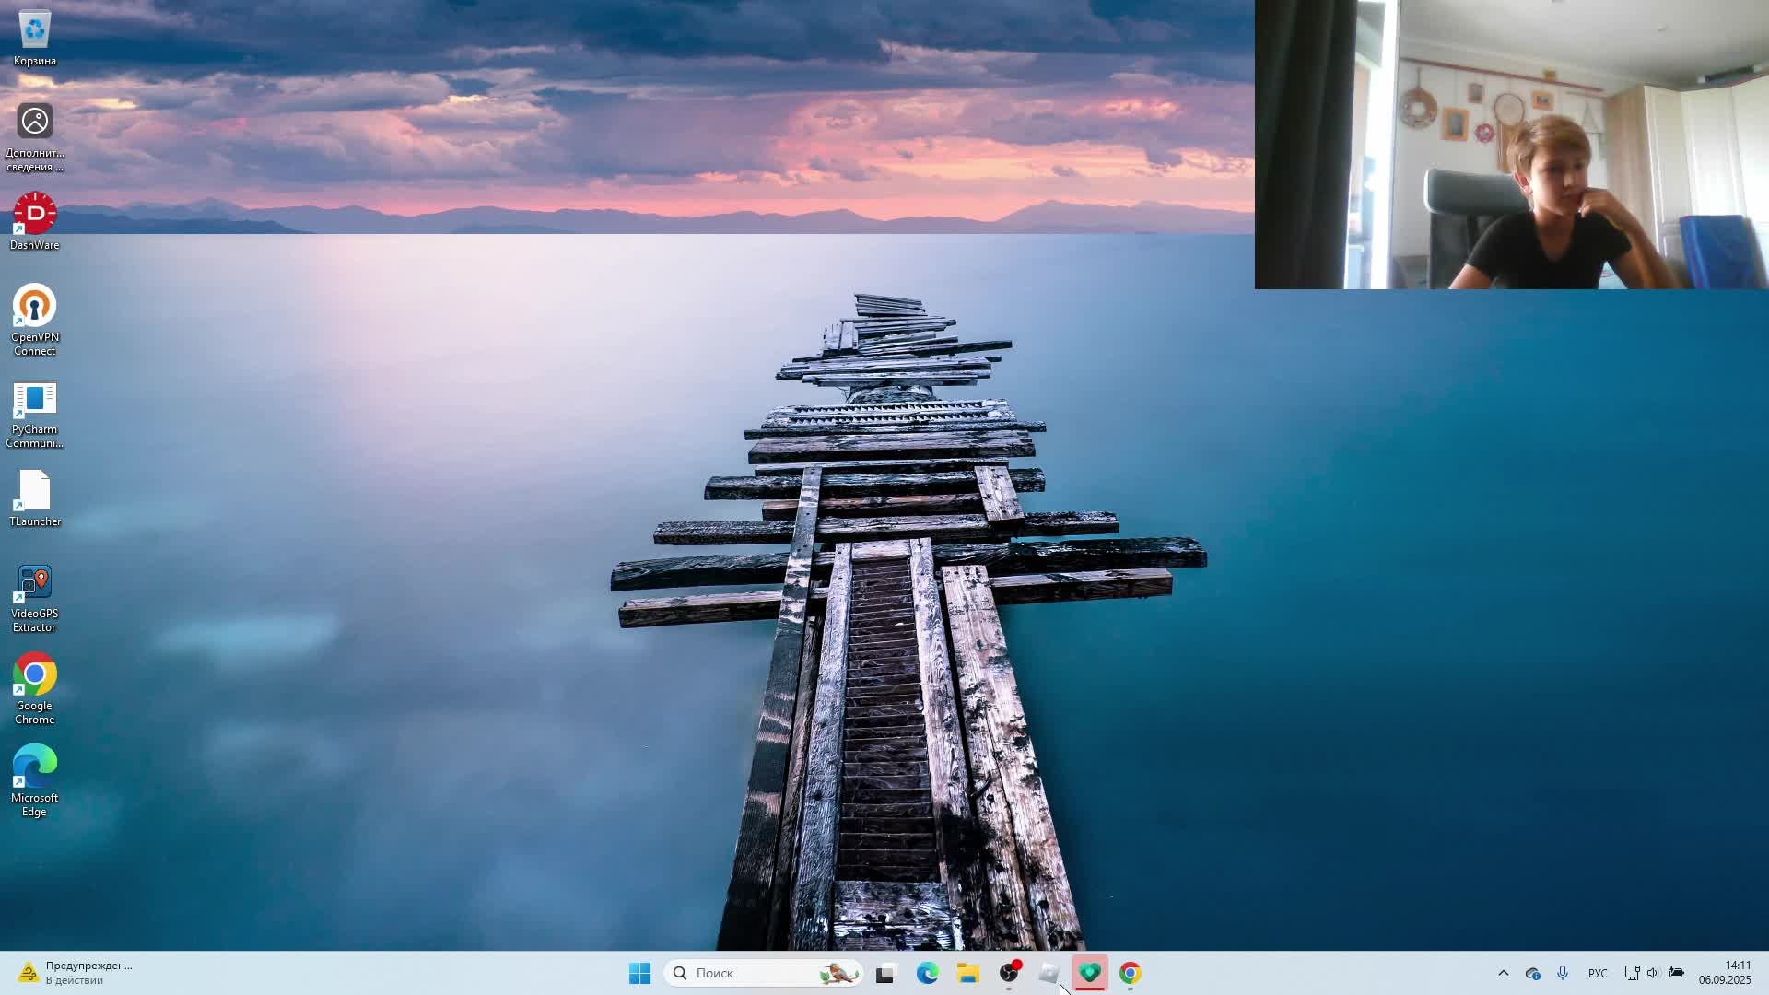This screenshot has height=995, width=1769.
Task: Open the РУС input language switcher
Action: [1598, 973]
